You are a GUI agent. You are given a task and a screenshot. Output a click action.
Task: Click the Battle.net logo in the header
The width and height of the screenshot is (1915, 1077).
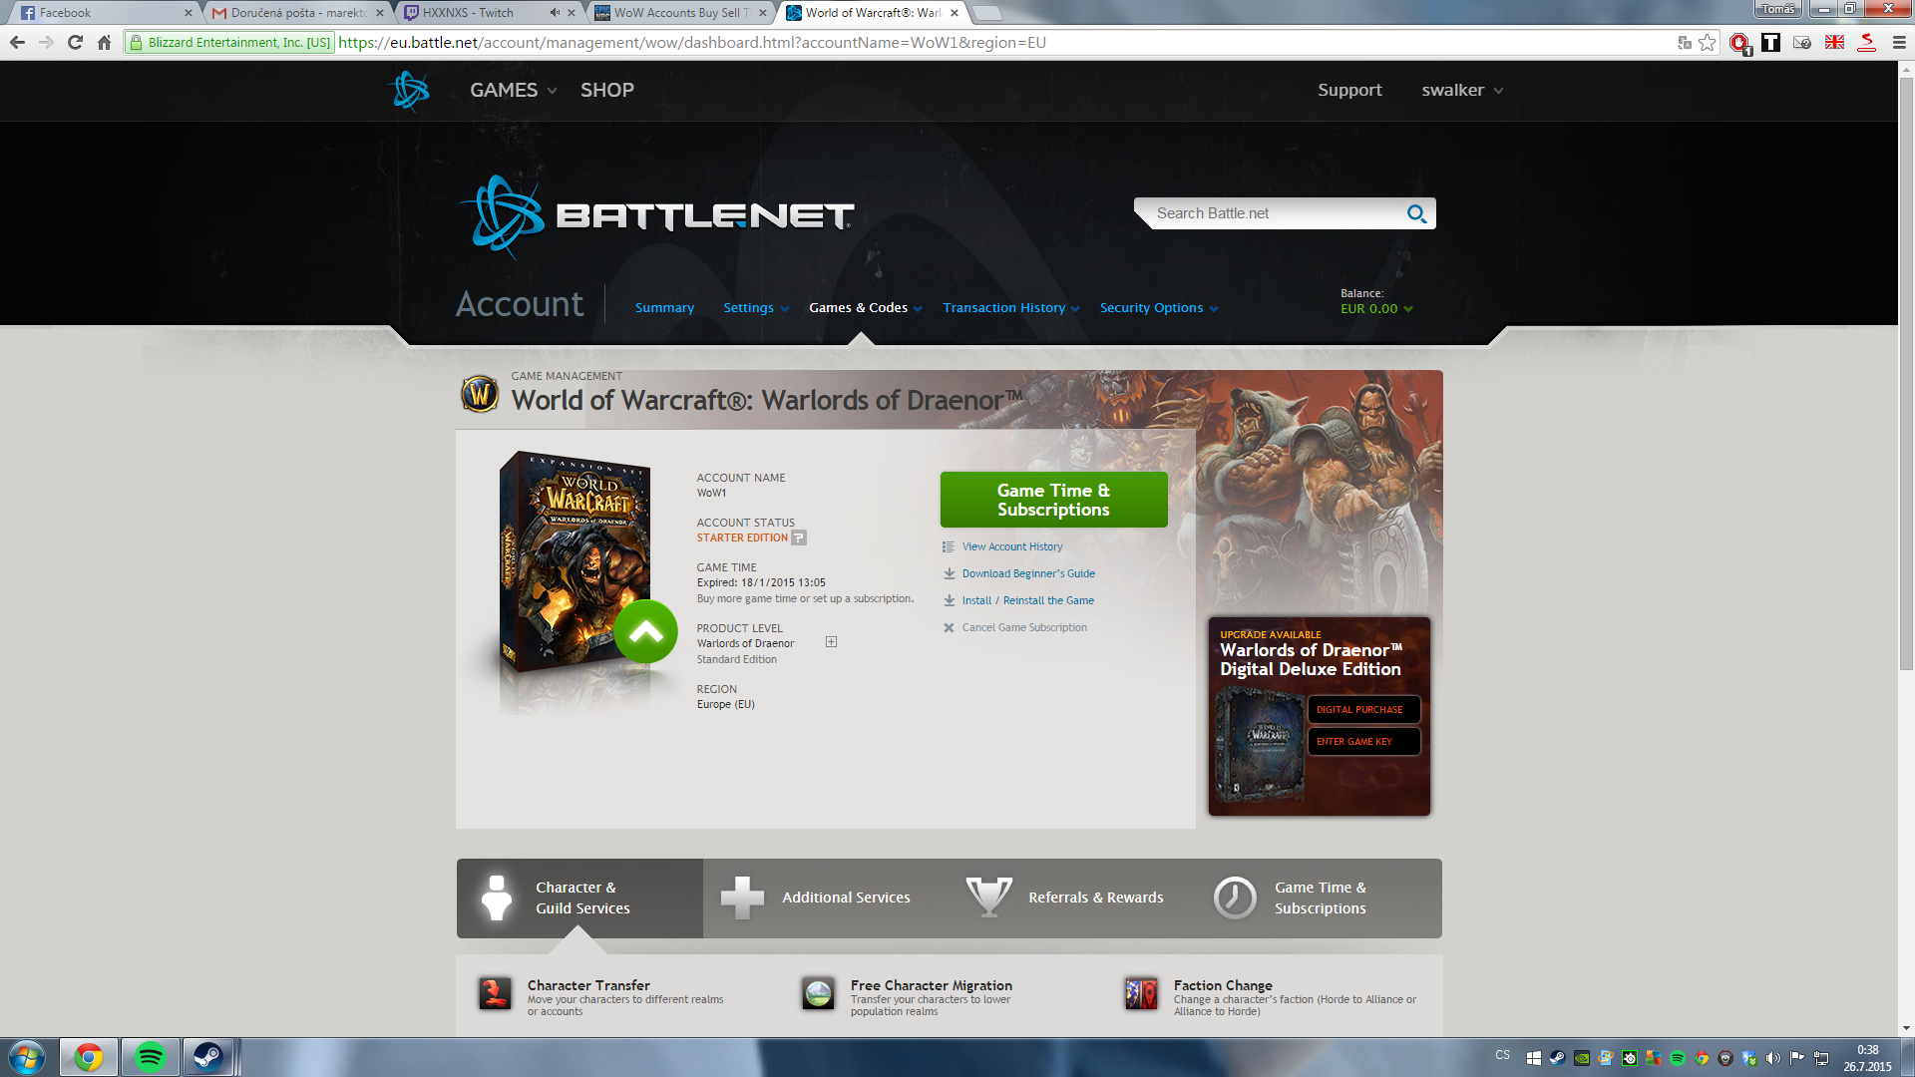(656, 215)
